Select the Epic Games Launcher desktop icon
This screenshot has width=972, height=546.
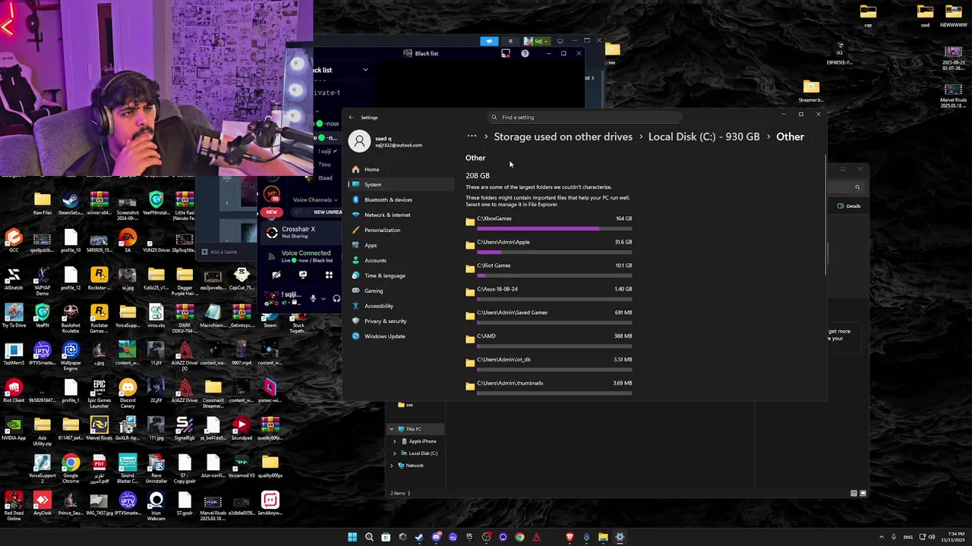pos(99,394)
